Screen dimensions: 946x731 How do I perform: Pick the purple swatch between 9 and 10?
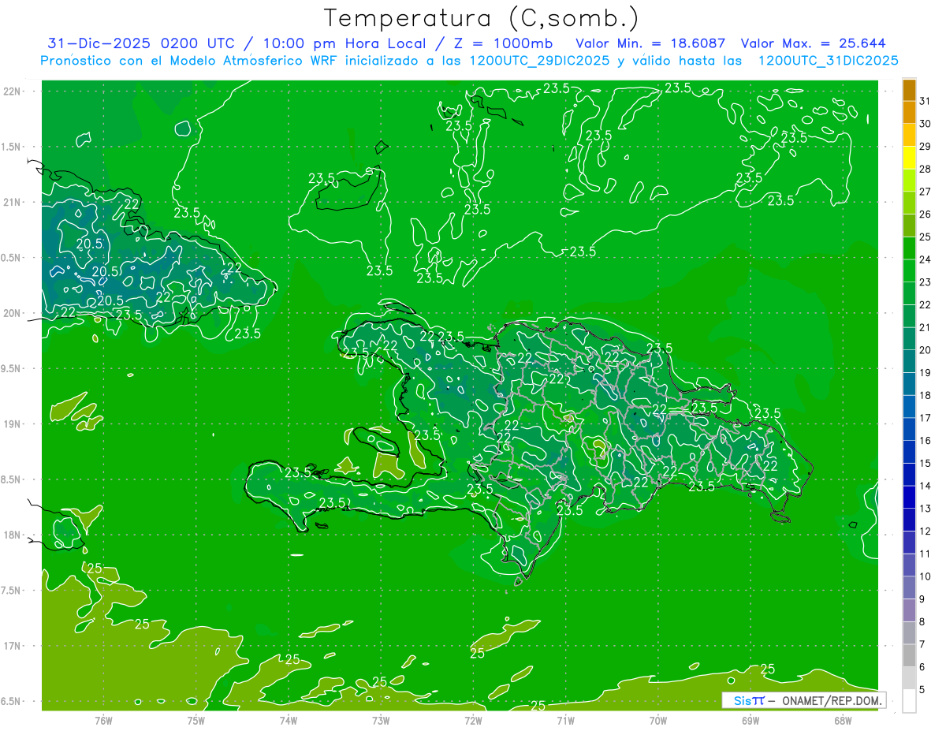[909, 587]
